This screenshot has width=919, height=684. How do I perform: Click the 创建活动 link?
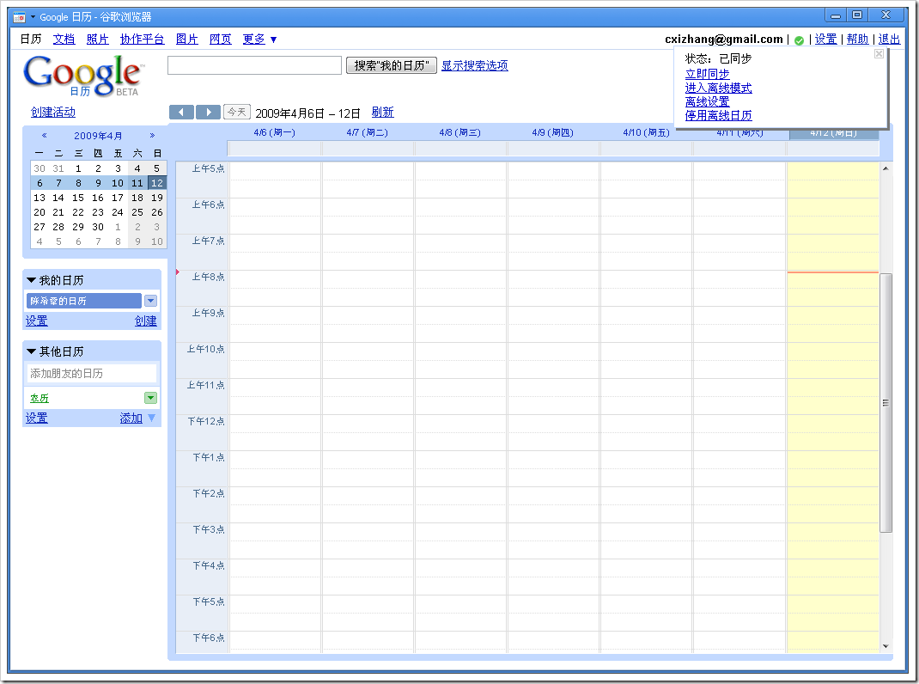(x=52, y=112)
